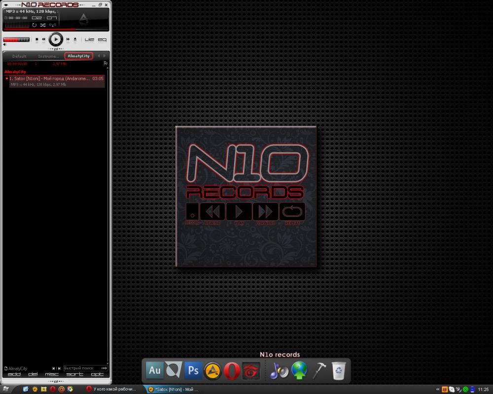Open the 'del' playlist menu
Image resolution: width=493 pixels, height=394 pixels.
[33, 374]
